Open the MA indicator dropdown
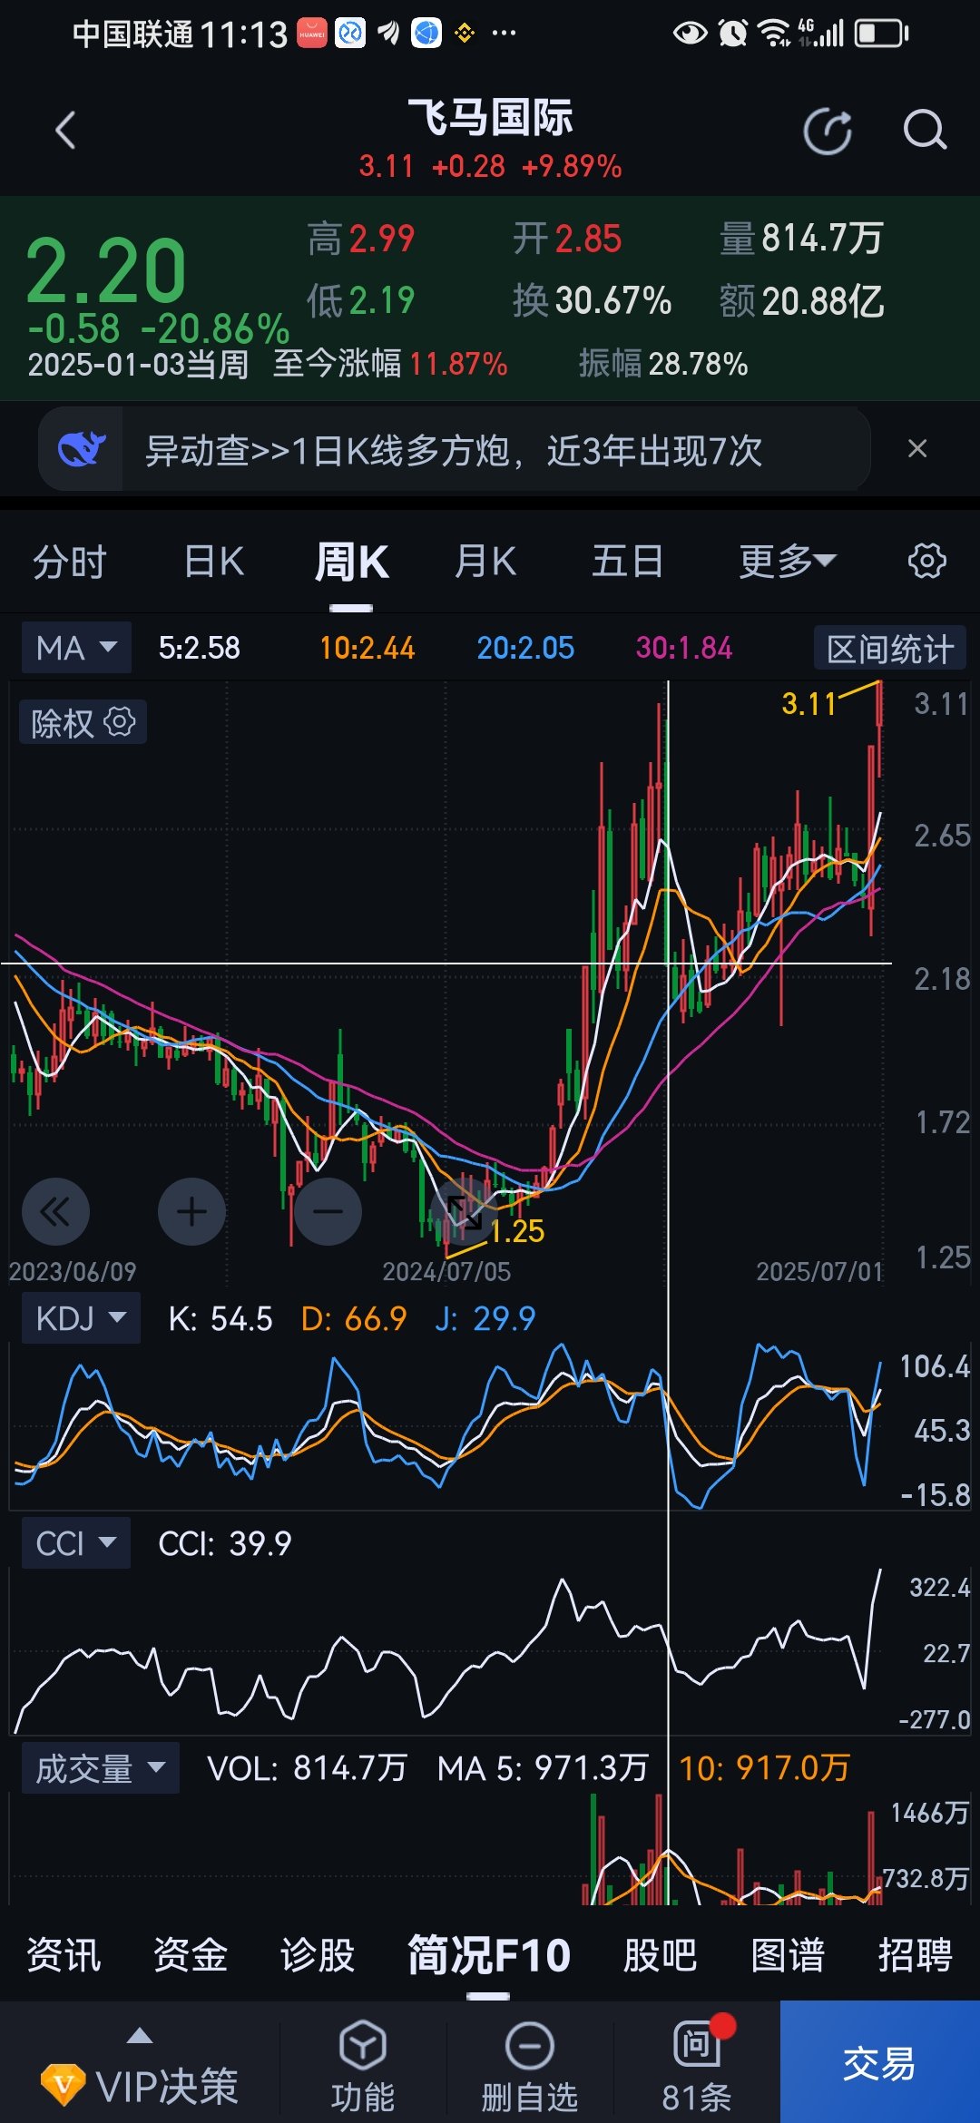Image resolution: width=980 pixels, height=2123 pixels. (76, 648)
